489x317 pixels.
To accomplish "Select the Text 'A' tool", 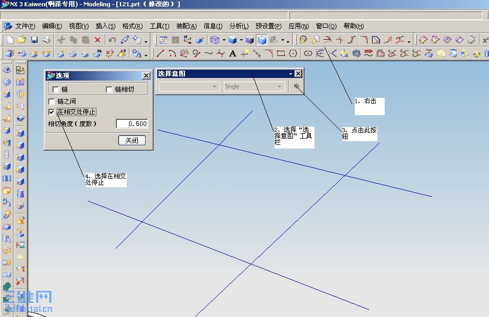I will 232,53.
